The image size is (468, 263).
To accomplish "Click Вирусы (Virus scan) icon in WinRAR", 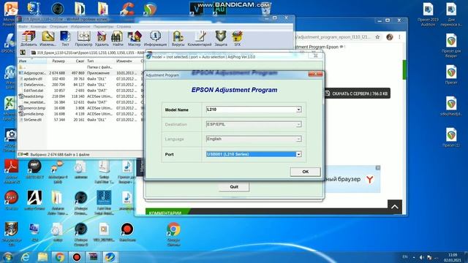I will pos(178,39).
